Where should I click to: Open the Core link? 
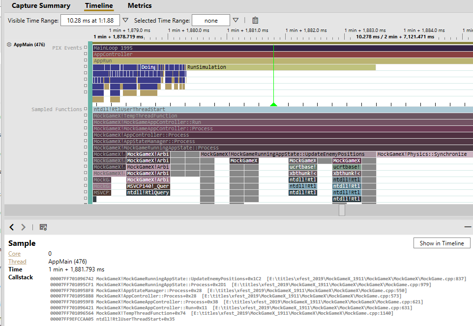point(14,254)
